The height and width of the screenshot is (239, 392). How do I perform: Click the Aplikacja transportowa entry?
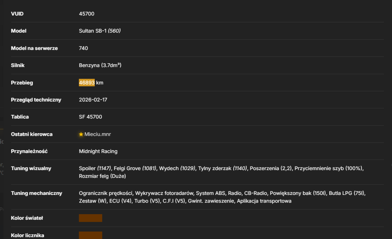tap(264, 201)
